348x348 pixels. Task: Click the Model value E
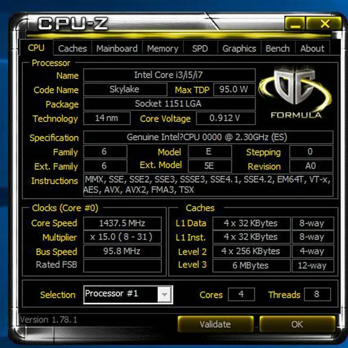pyautogui.click(x=210, y=151)
